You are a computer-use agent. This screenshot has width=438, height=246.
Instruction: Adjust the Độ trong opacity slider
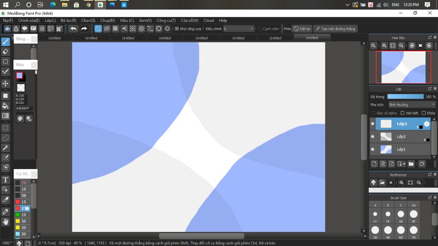click(405, 97)
